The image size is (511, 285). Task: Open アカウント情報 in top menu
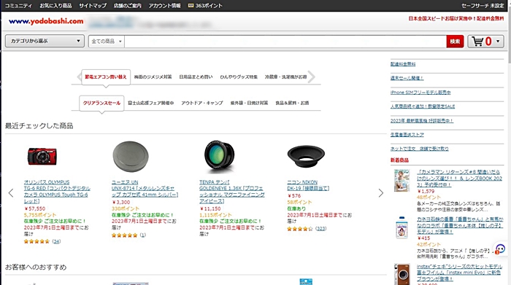tap(164, 6)
